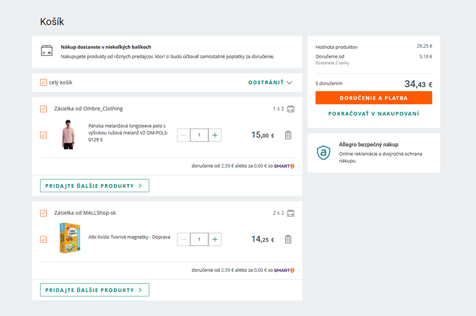This screenshot has height=316, width=476.
Task: Click the 15,00 € item price
Action: (263, 135)
